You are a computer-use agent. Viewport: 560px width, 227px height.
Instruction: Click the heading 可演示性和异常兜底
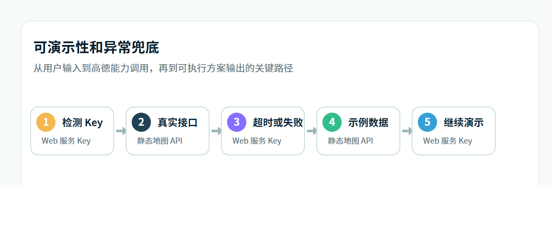tap(96, 47)
